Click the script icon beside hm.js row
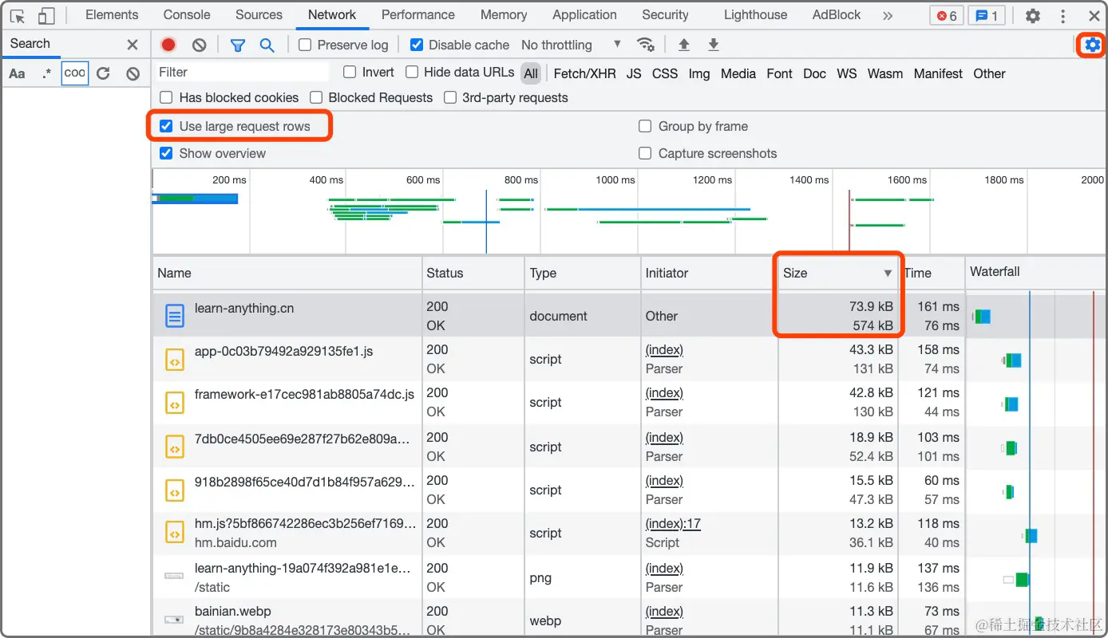Image resolution: width=1108 pixels, height=638 pixels. click(174, 533)
